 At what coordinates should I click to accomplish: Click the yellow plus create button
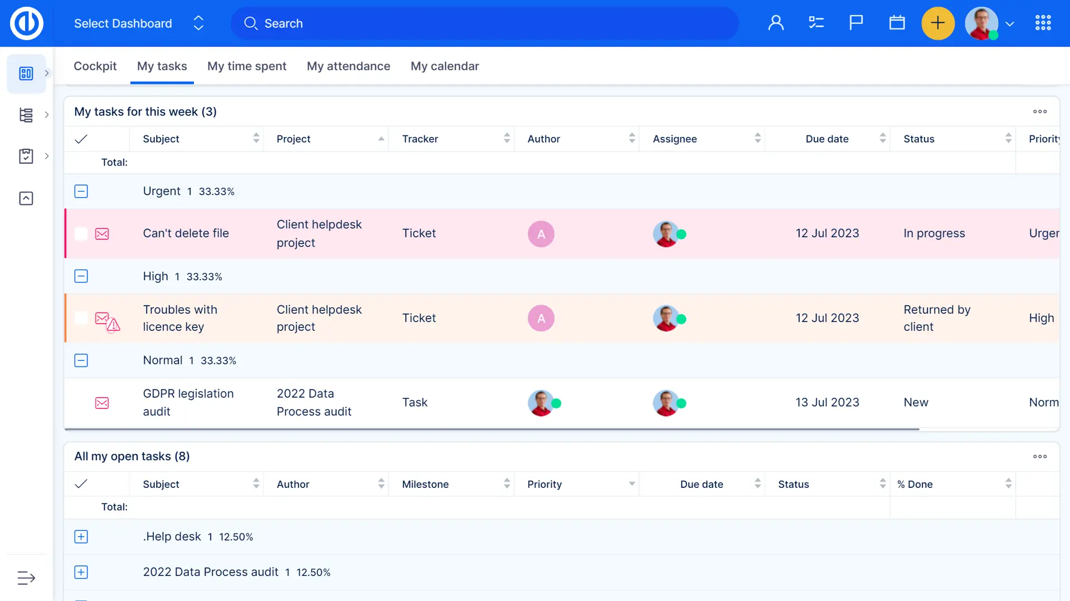tap(938, 23)
